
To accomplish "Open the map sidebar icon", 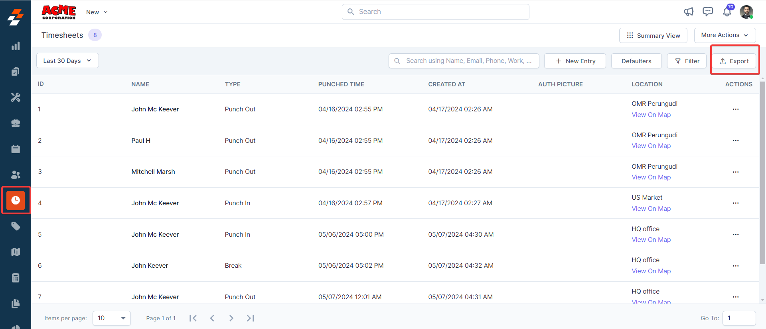I will [16, 252].
